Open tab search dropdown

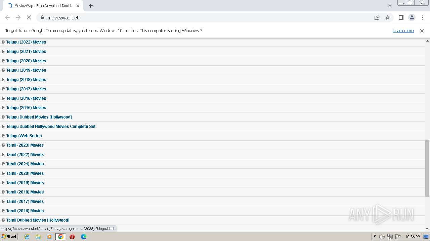pos(390,6)
